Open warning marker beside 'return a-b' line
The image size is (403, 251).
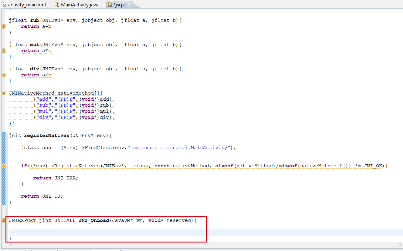3,26
